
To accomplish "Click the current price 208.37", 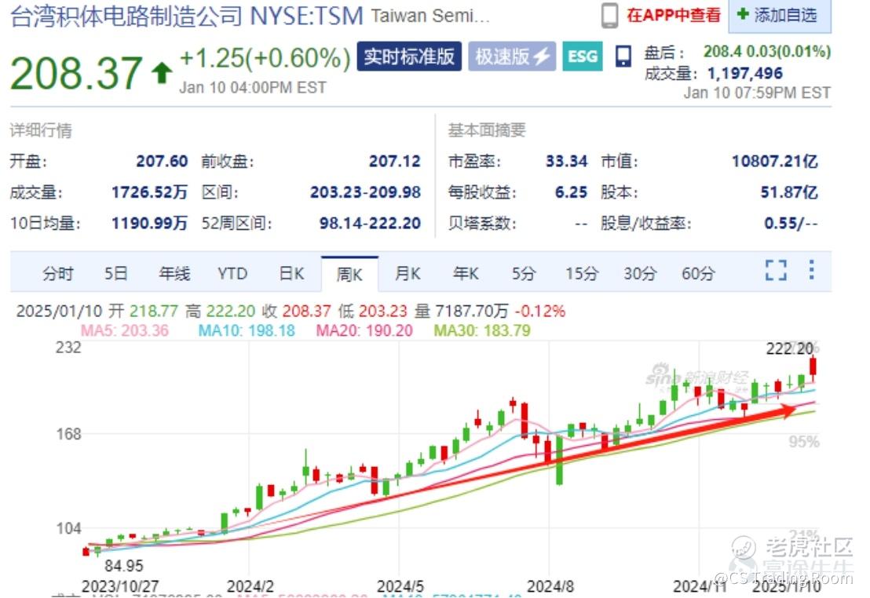I will tap(77, 73).
